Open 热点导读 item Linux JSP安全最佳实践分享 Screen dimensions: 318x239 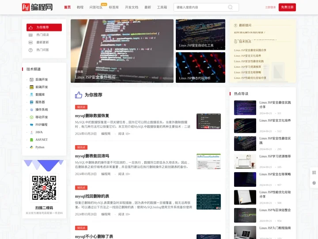point(275,104)
